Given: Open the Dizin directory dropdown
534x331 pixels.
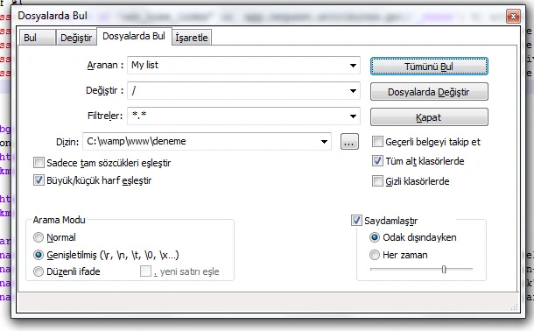Looking at the screenshot, I should pyautogui.click(x=324, y=142).
